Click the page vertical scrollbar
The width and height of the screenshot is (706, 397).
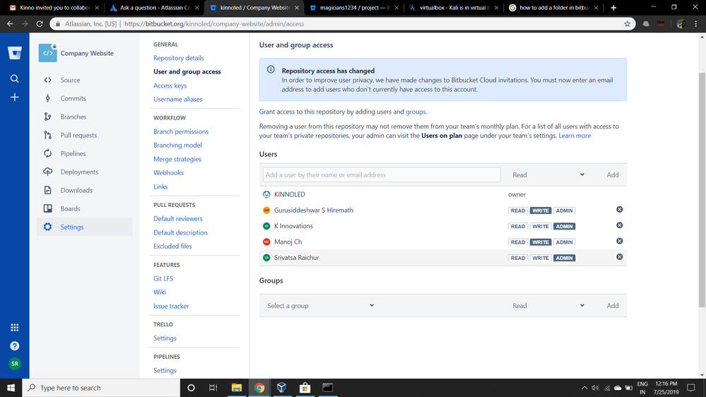pos(702,189)
